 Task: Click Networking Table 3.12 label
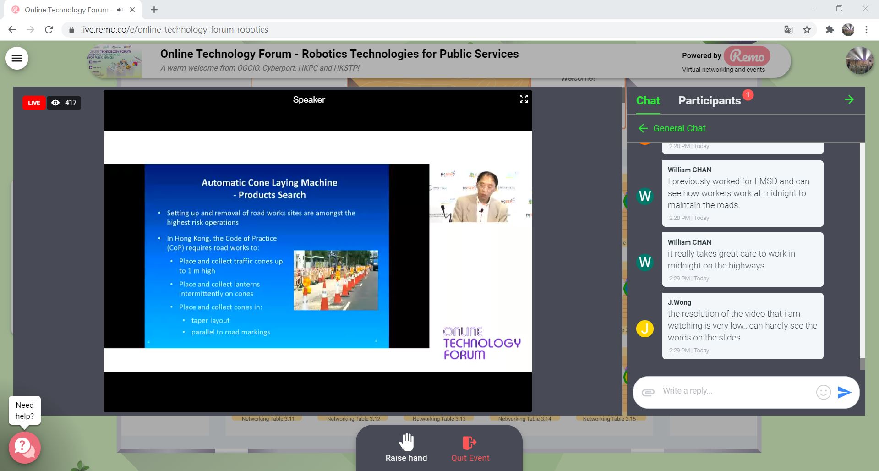point(353,418)
